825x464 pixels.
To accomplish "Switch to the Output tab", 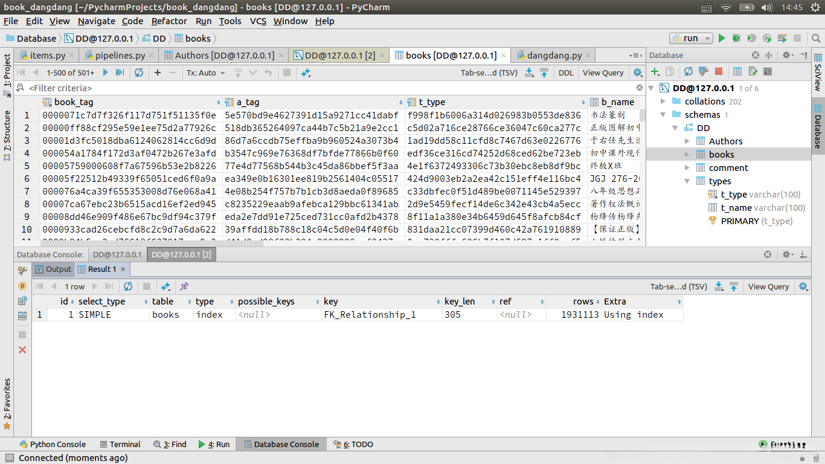I will pyautogui.click(x=53, y=269).
